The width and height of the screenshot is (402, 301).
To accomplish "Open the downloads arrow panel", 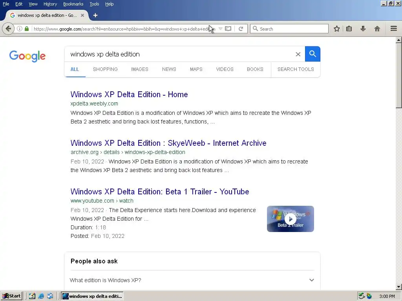I will [x=363, y=29].
